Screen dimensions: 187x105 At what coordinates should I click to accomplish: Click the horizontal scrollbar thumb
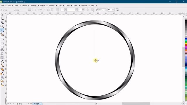136,104
